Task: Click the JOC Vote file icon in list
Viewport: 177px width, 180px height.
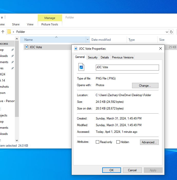Action: click(27, 47)
